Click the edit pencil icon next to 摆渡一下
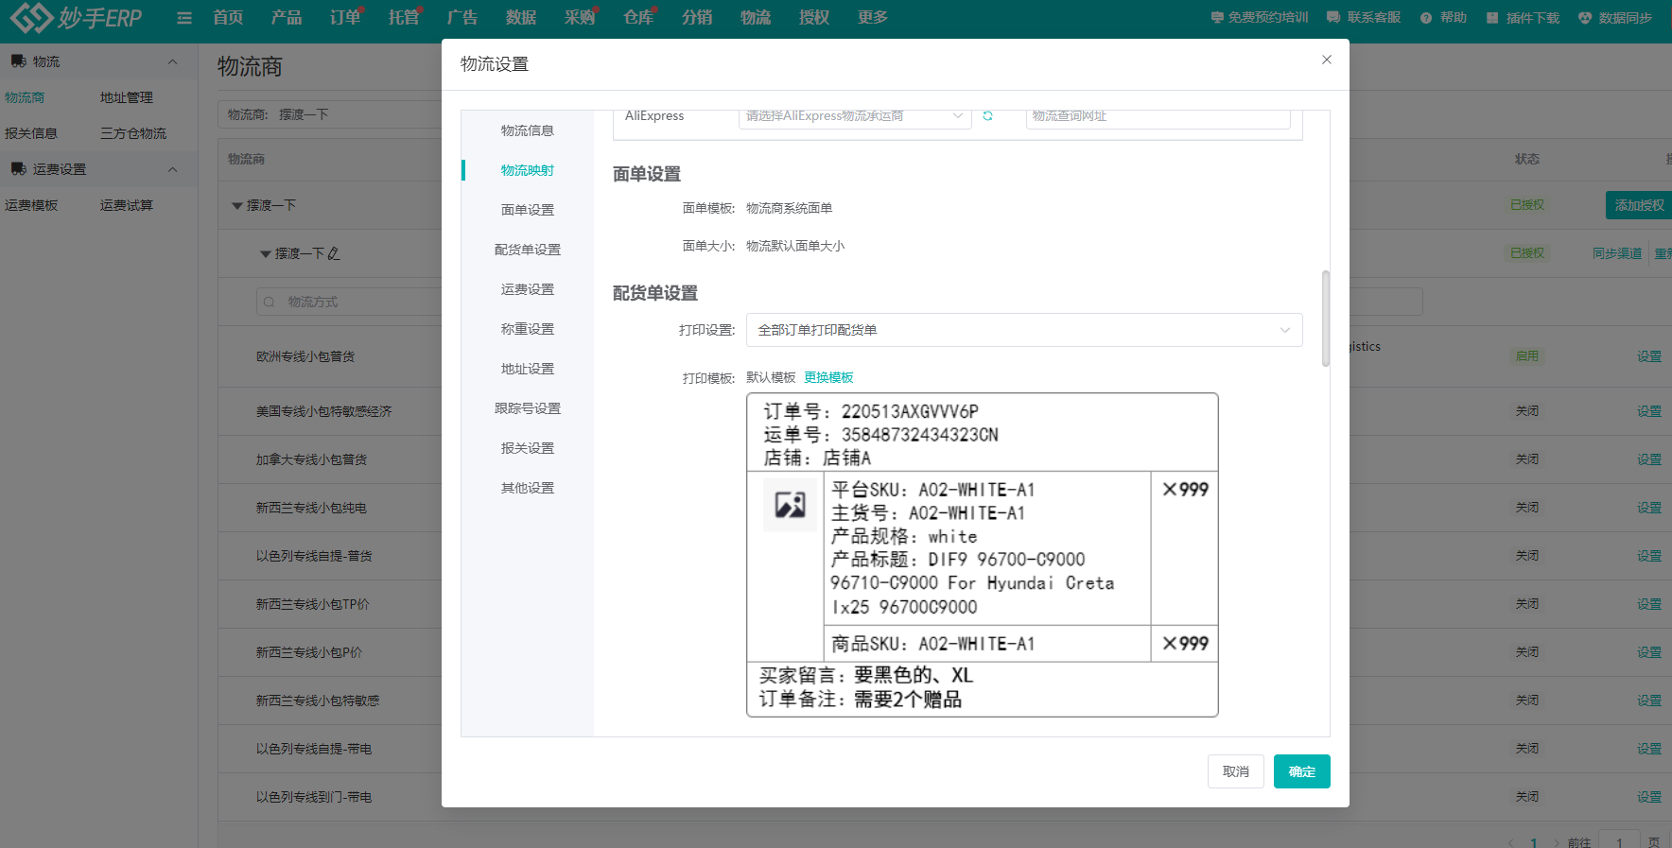 coord(334,253)
